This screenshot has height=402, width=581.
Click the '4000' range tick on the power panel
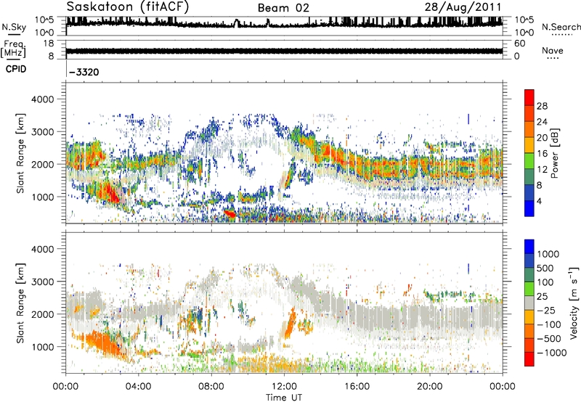[x=42, y=99]
